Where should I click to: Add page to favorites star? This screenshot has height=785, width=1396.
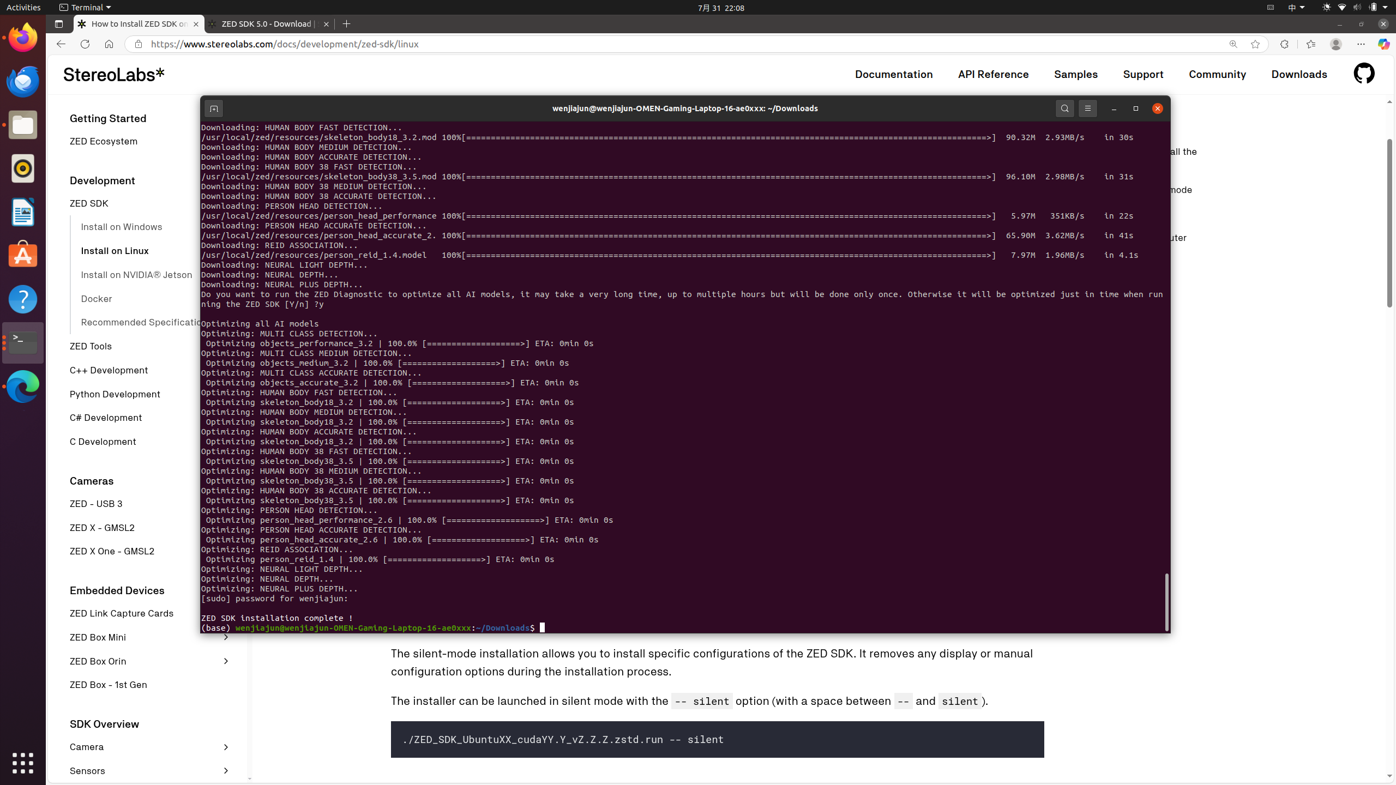click(x=1255, y=44)
